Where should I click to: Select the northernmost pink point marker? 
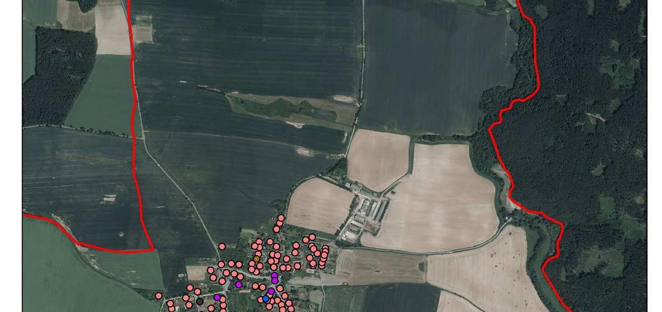281,218
